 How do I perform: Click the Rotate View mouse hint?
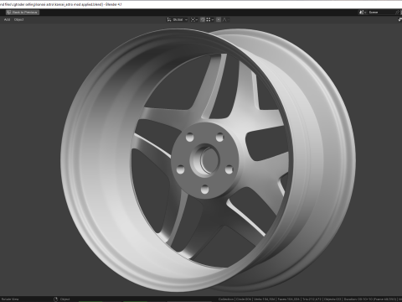pyautogui.click(x=11, y=299)
